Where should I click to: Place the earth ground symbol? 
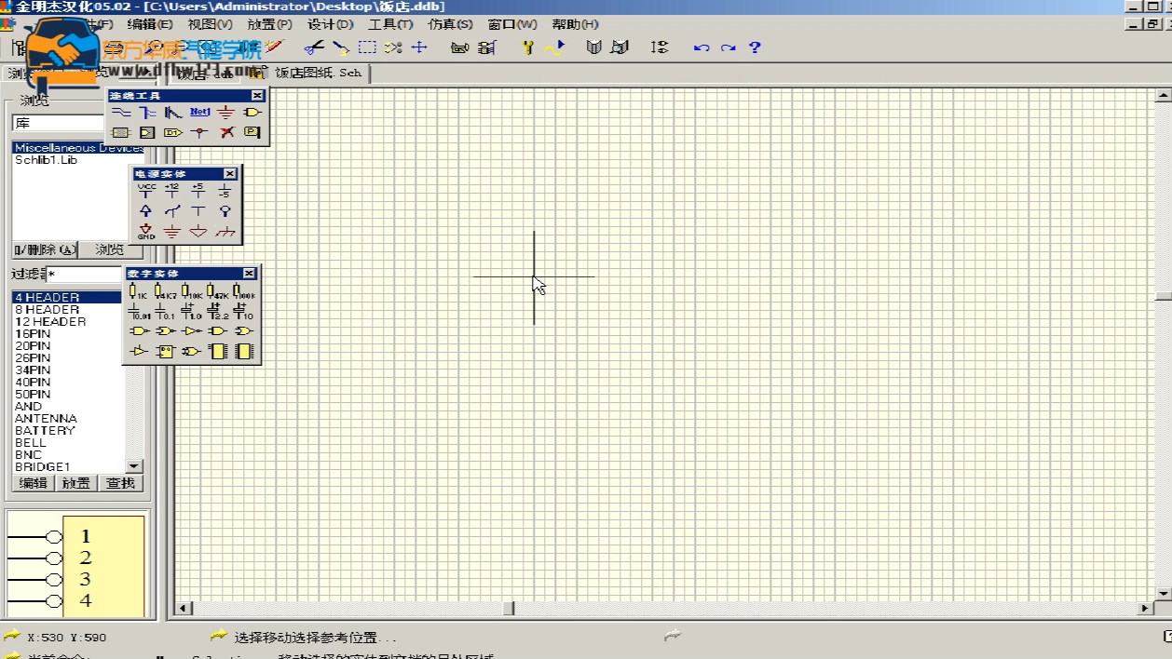coord(225,232)
